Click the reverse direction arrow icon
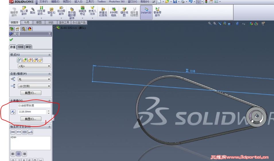274x161 pixels. point(13,112)
